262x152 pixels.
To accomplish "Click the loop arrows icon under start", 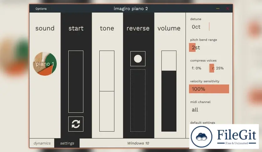I will (76, 124).
